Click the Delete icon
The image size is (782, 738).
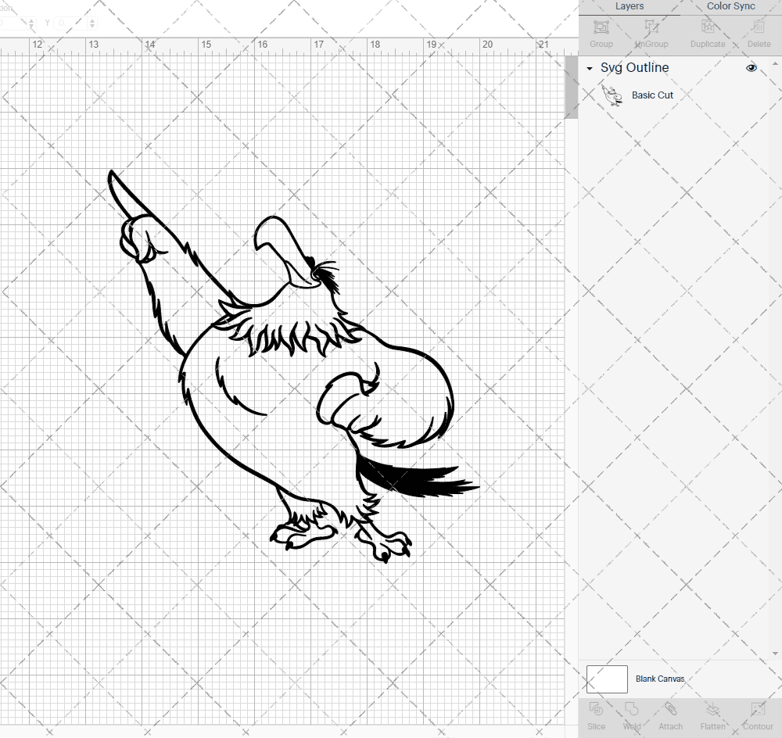point(758,33)
